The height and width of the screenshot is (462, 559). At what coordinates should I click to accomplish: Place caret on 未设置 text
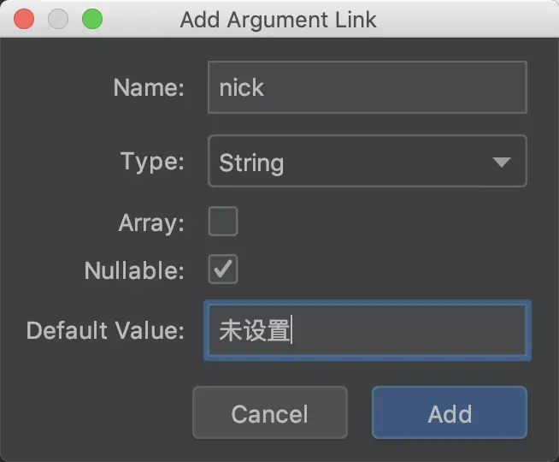pos(255,330)
